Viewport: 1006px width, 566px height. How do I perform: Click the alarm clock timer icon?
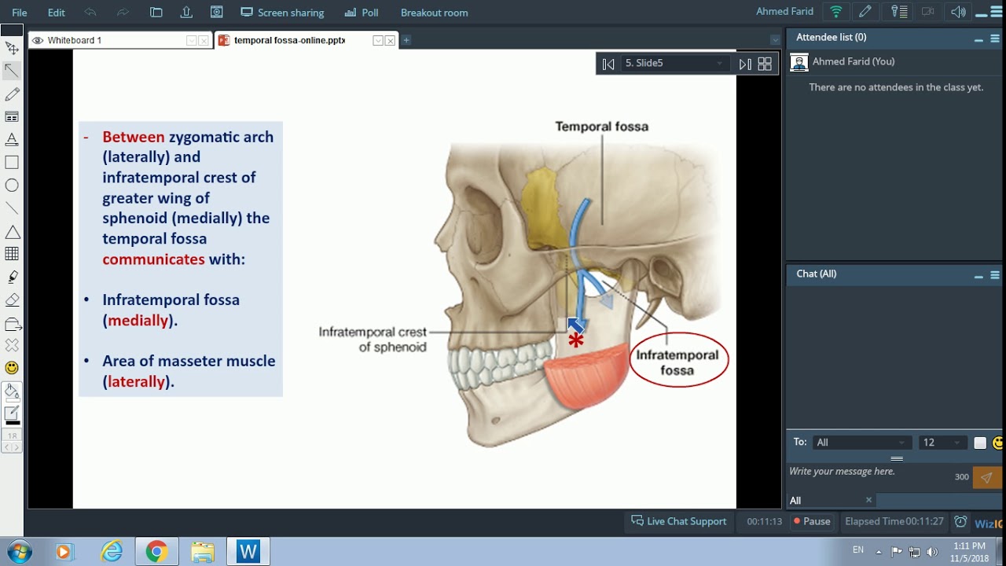pos(960,522)
